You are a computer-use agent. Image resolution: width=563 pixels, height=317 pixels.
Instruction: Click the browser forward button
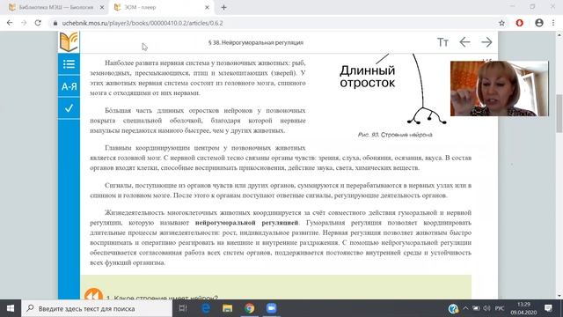tap(24, 23)
